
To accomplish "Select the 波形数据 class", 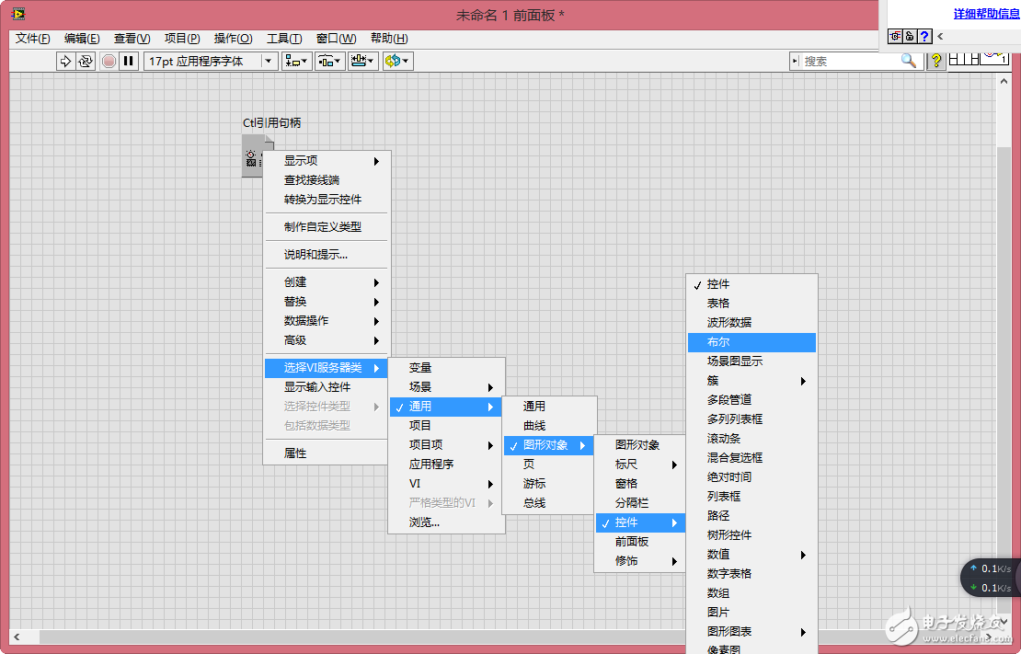I will point(751,323).
